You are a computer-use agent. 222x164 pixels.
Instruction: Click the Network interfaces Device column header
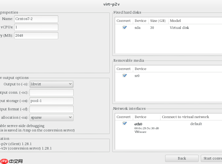click(x=147, y=117)
